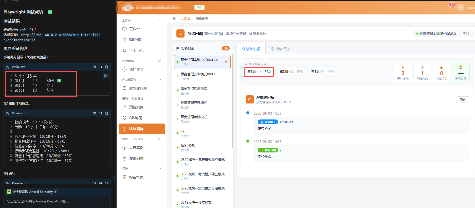Go to 工作台 via breadcrumb link
The image size is (475, 208).
(185, 18)
